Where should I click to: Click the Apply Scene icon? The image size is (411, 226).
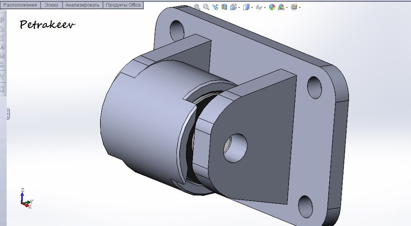[281, 7]
